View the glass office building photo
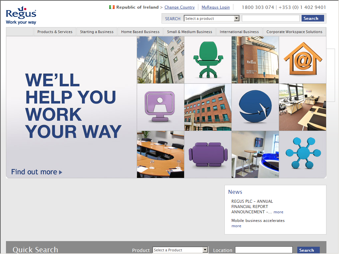 pos(161,60)
